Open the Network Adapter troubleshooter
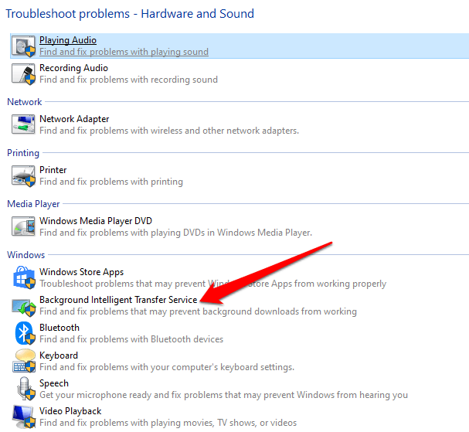 (x=74, y=119)
